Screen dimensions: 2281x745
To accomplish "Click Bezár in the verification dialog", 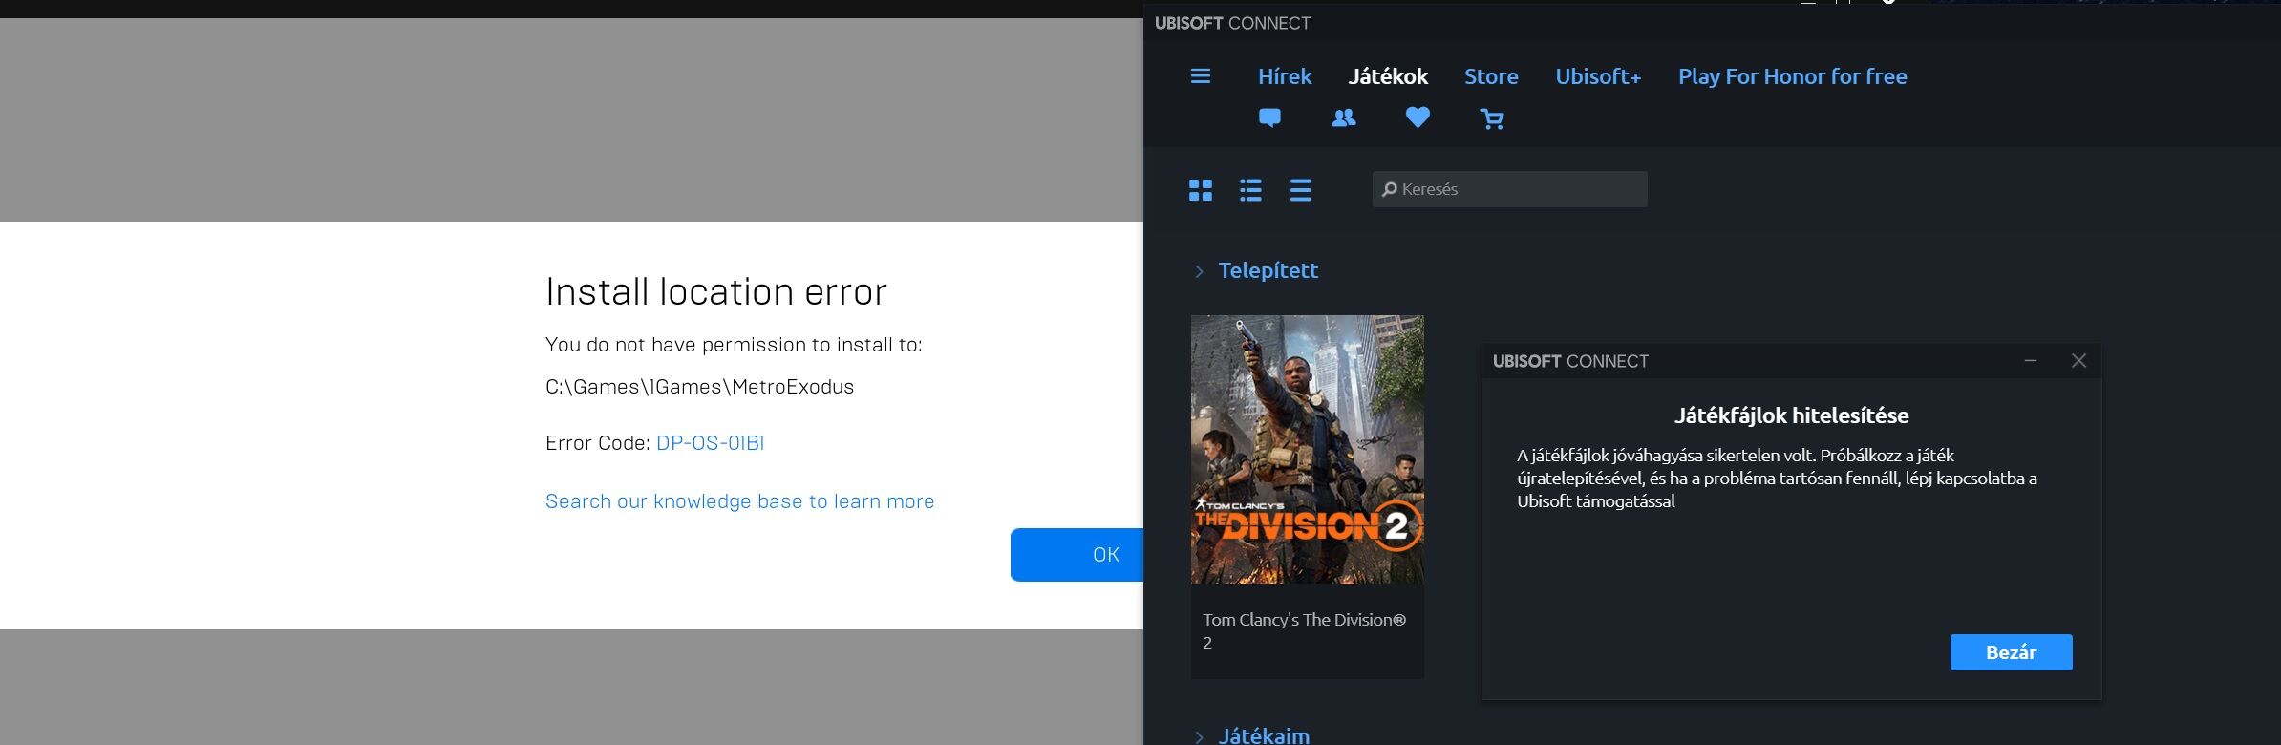I will click(2011, 652).
